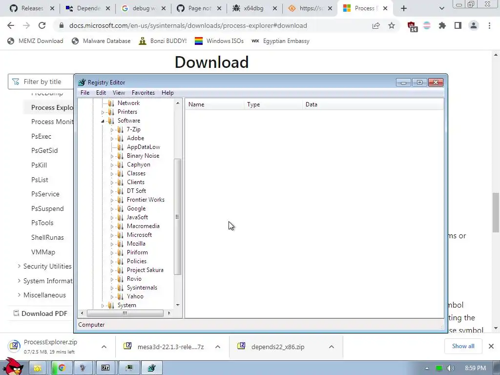
Task: Select the Rovio registry key
Action: click(134, 279)
